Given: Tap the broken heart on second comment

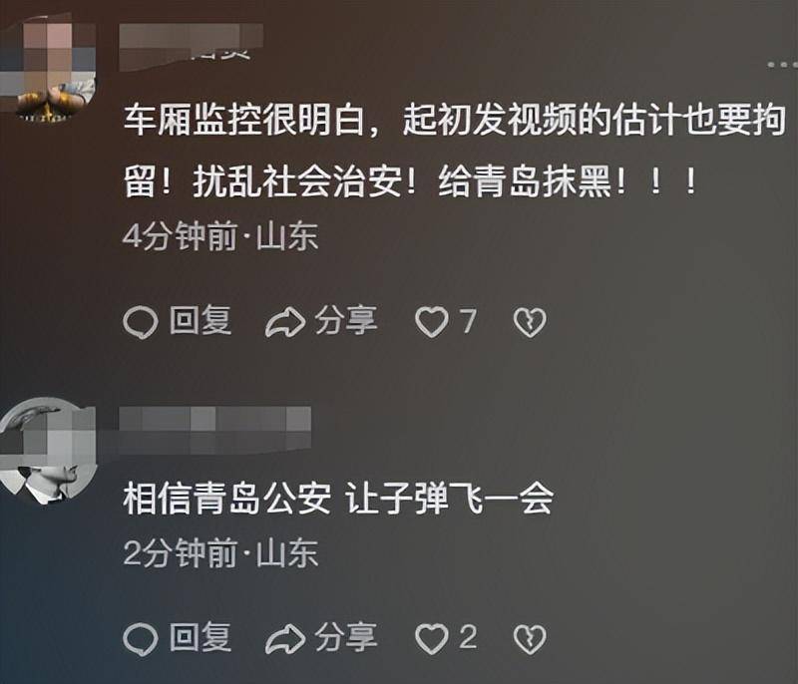Looking at the screenshot, I should pos(530,639).
